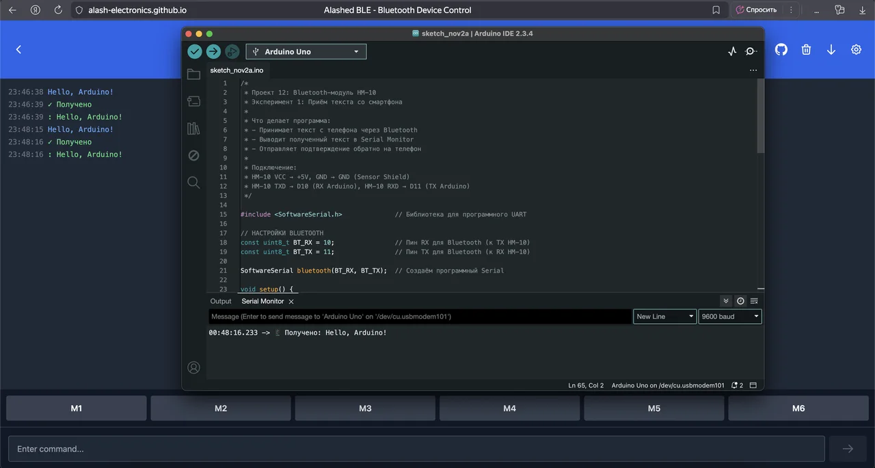Click the trash icon to clear log
The height and width of the screenshot is (468, 875).
(807, 50)
